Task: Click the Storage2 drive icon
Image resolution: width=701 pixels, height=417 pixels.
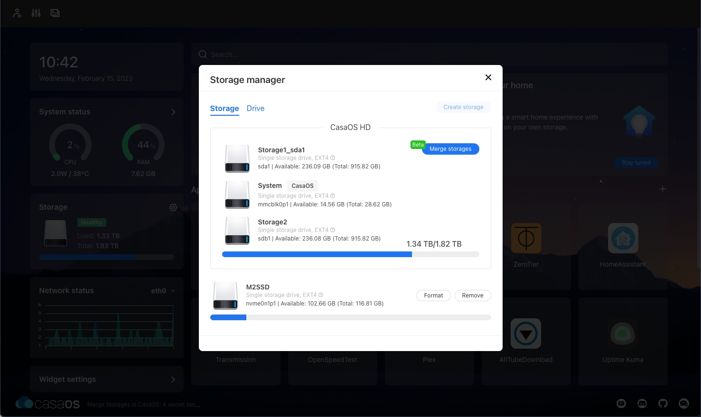Action: [x=237, y=231]
